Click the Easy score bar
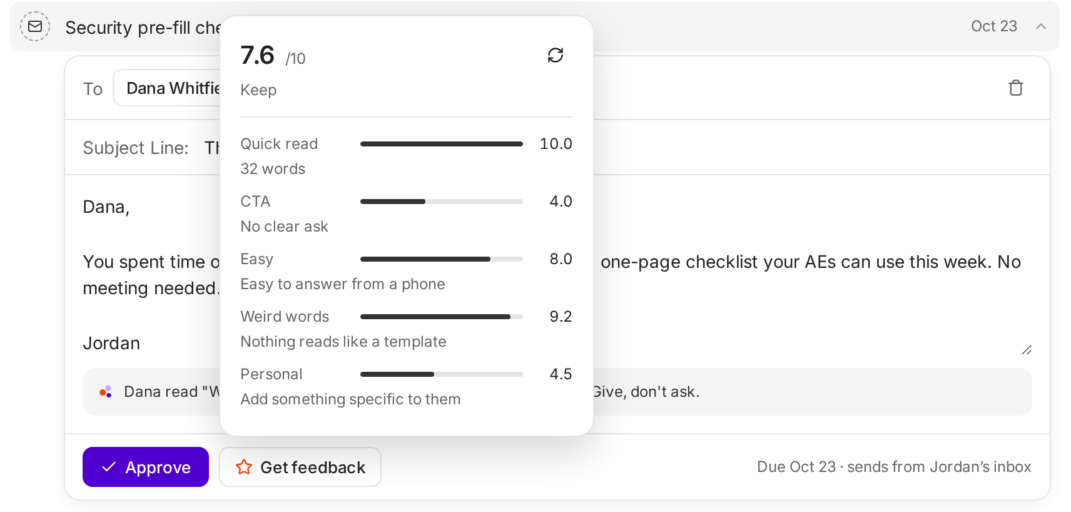This screenshot has height=512, width=1071. tap(442, 259)
